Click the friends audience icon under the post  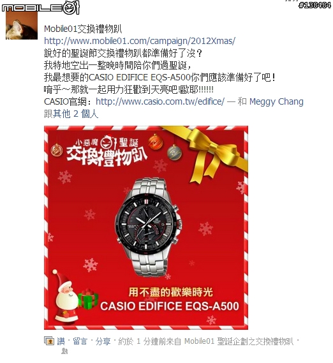(64, 351)
